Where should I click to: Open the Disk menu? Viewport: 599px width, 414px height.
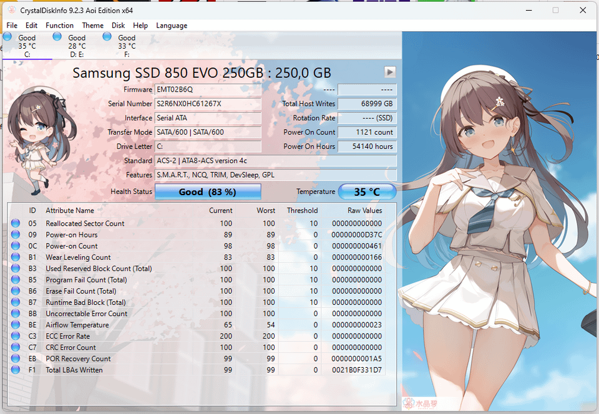point(119,26)
